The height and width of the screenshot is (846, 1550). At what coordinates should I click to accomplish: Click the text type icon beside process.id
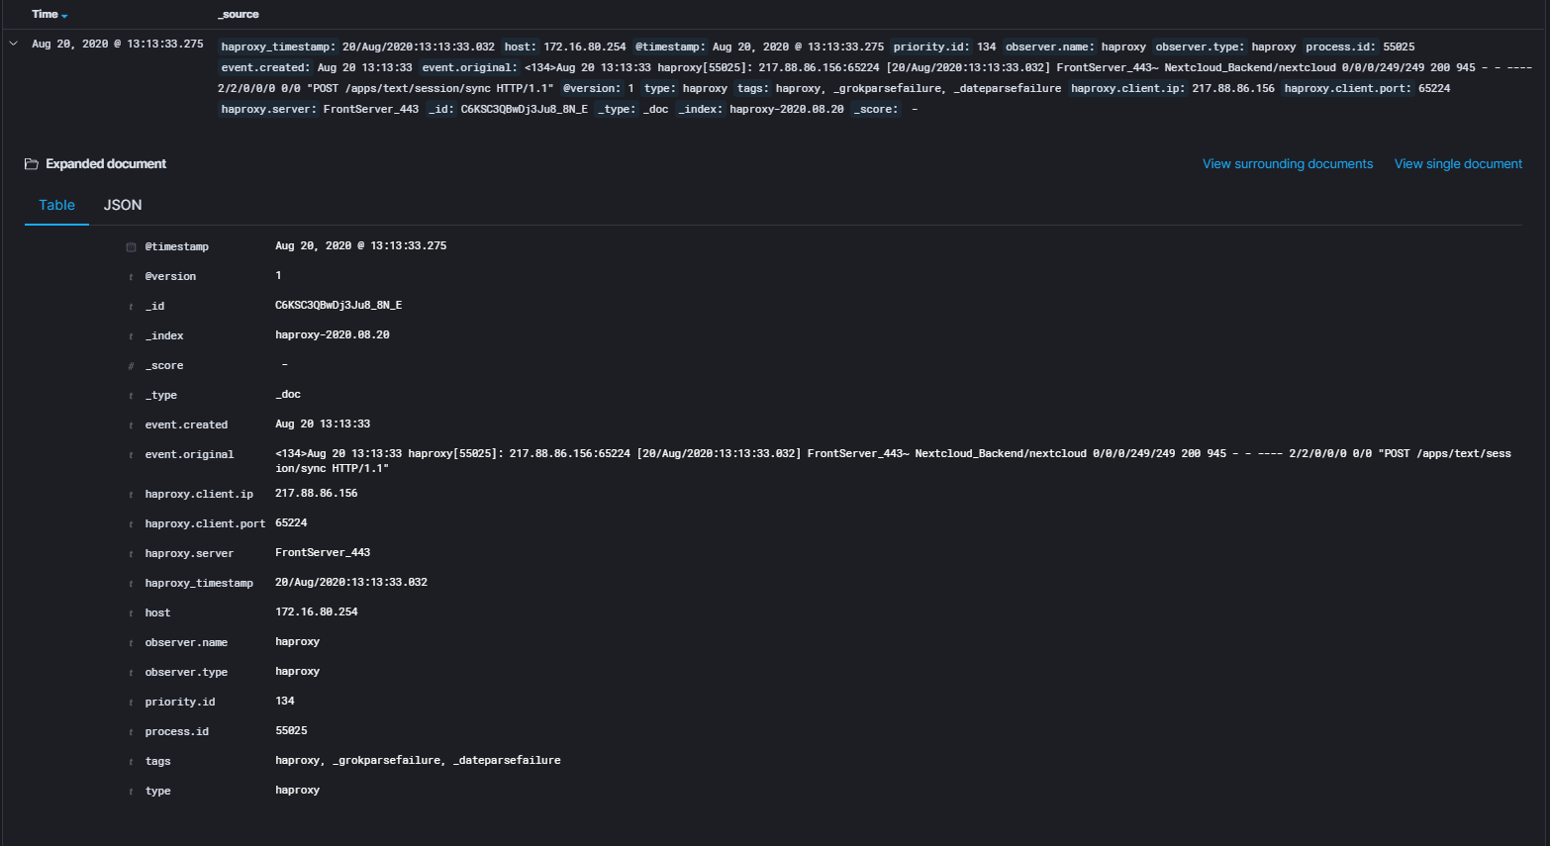(130, 731)
